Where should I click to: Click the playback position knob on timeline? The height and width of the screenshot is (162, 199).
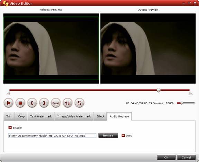[x=159, y=90]
